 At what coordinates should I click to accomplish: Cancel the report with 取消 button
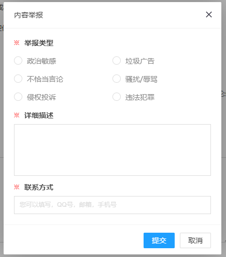point(195,240)
